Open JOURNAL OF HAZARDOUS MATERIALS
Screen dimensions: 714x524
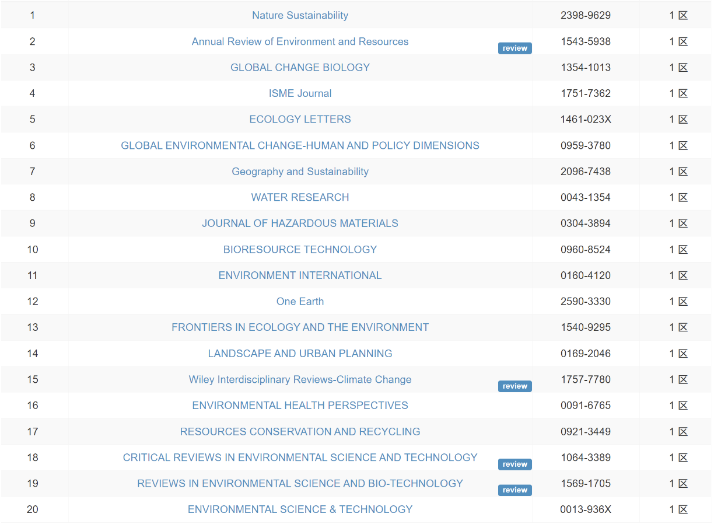click(300, 223)
